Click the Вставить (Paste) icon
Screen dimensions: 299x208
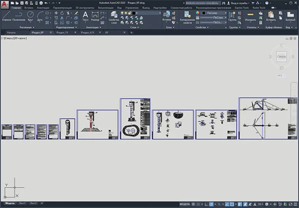pos(271,16)
